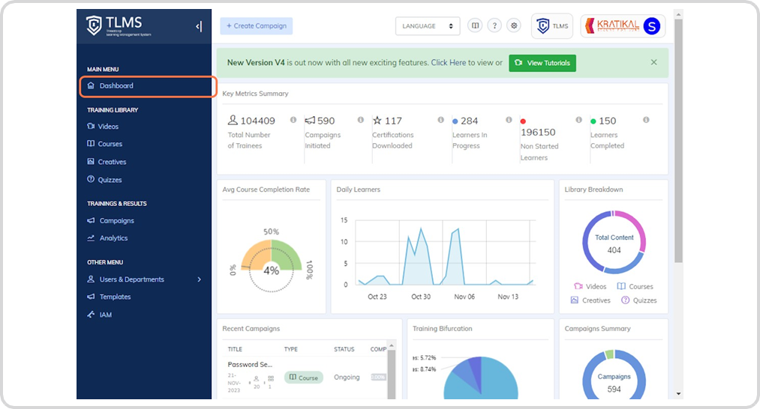760x409 pixels.
Task: Click the 4% completion rate gauge
Action: (x=271, y=264)
